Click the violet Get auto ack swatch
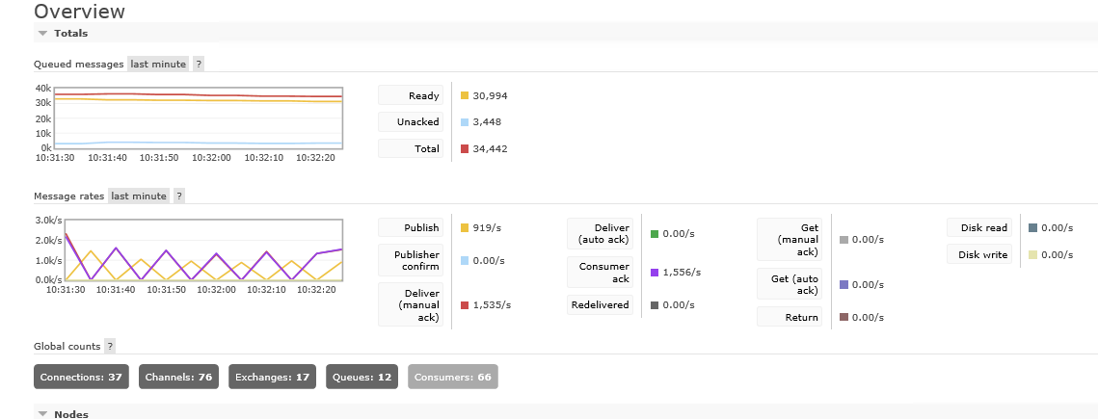This screenshot has height=419, width=1098. tap(844, 284)
